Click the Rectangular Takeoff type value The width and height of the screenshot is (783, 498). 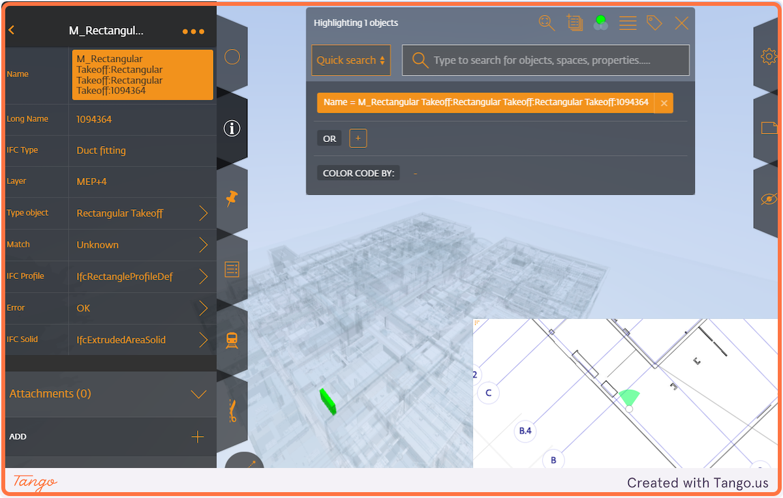(120, 213)
